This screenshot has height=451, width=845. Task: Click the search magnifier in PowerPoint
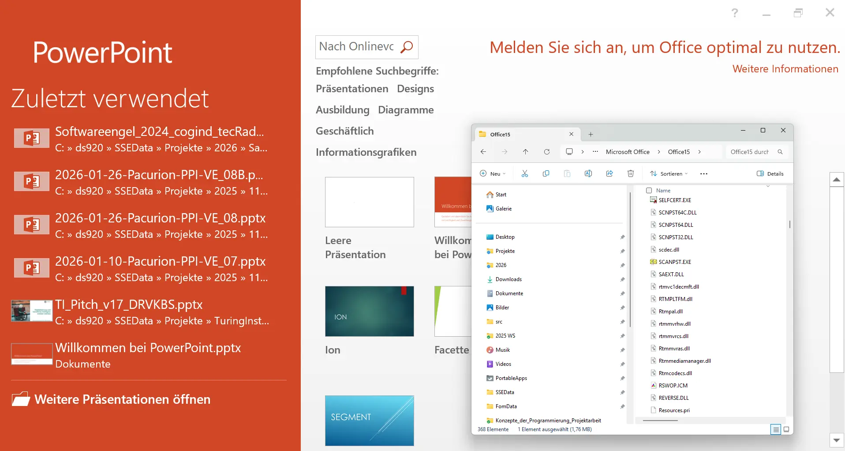(x=406, y=47)
